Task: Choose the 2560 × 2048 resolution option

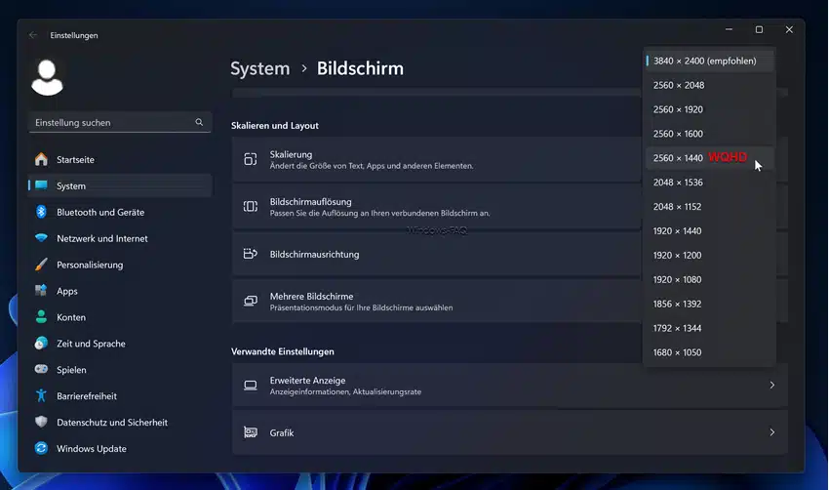Action: (709, 85)
